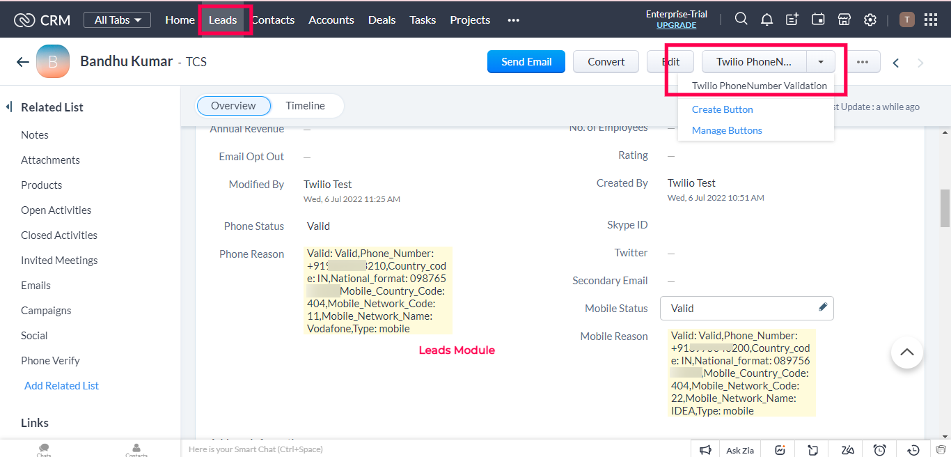This screenshot has height=457, width=951.
Task: Open recent items history icon
Action: click(x=914, y=449)
